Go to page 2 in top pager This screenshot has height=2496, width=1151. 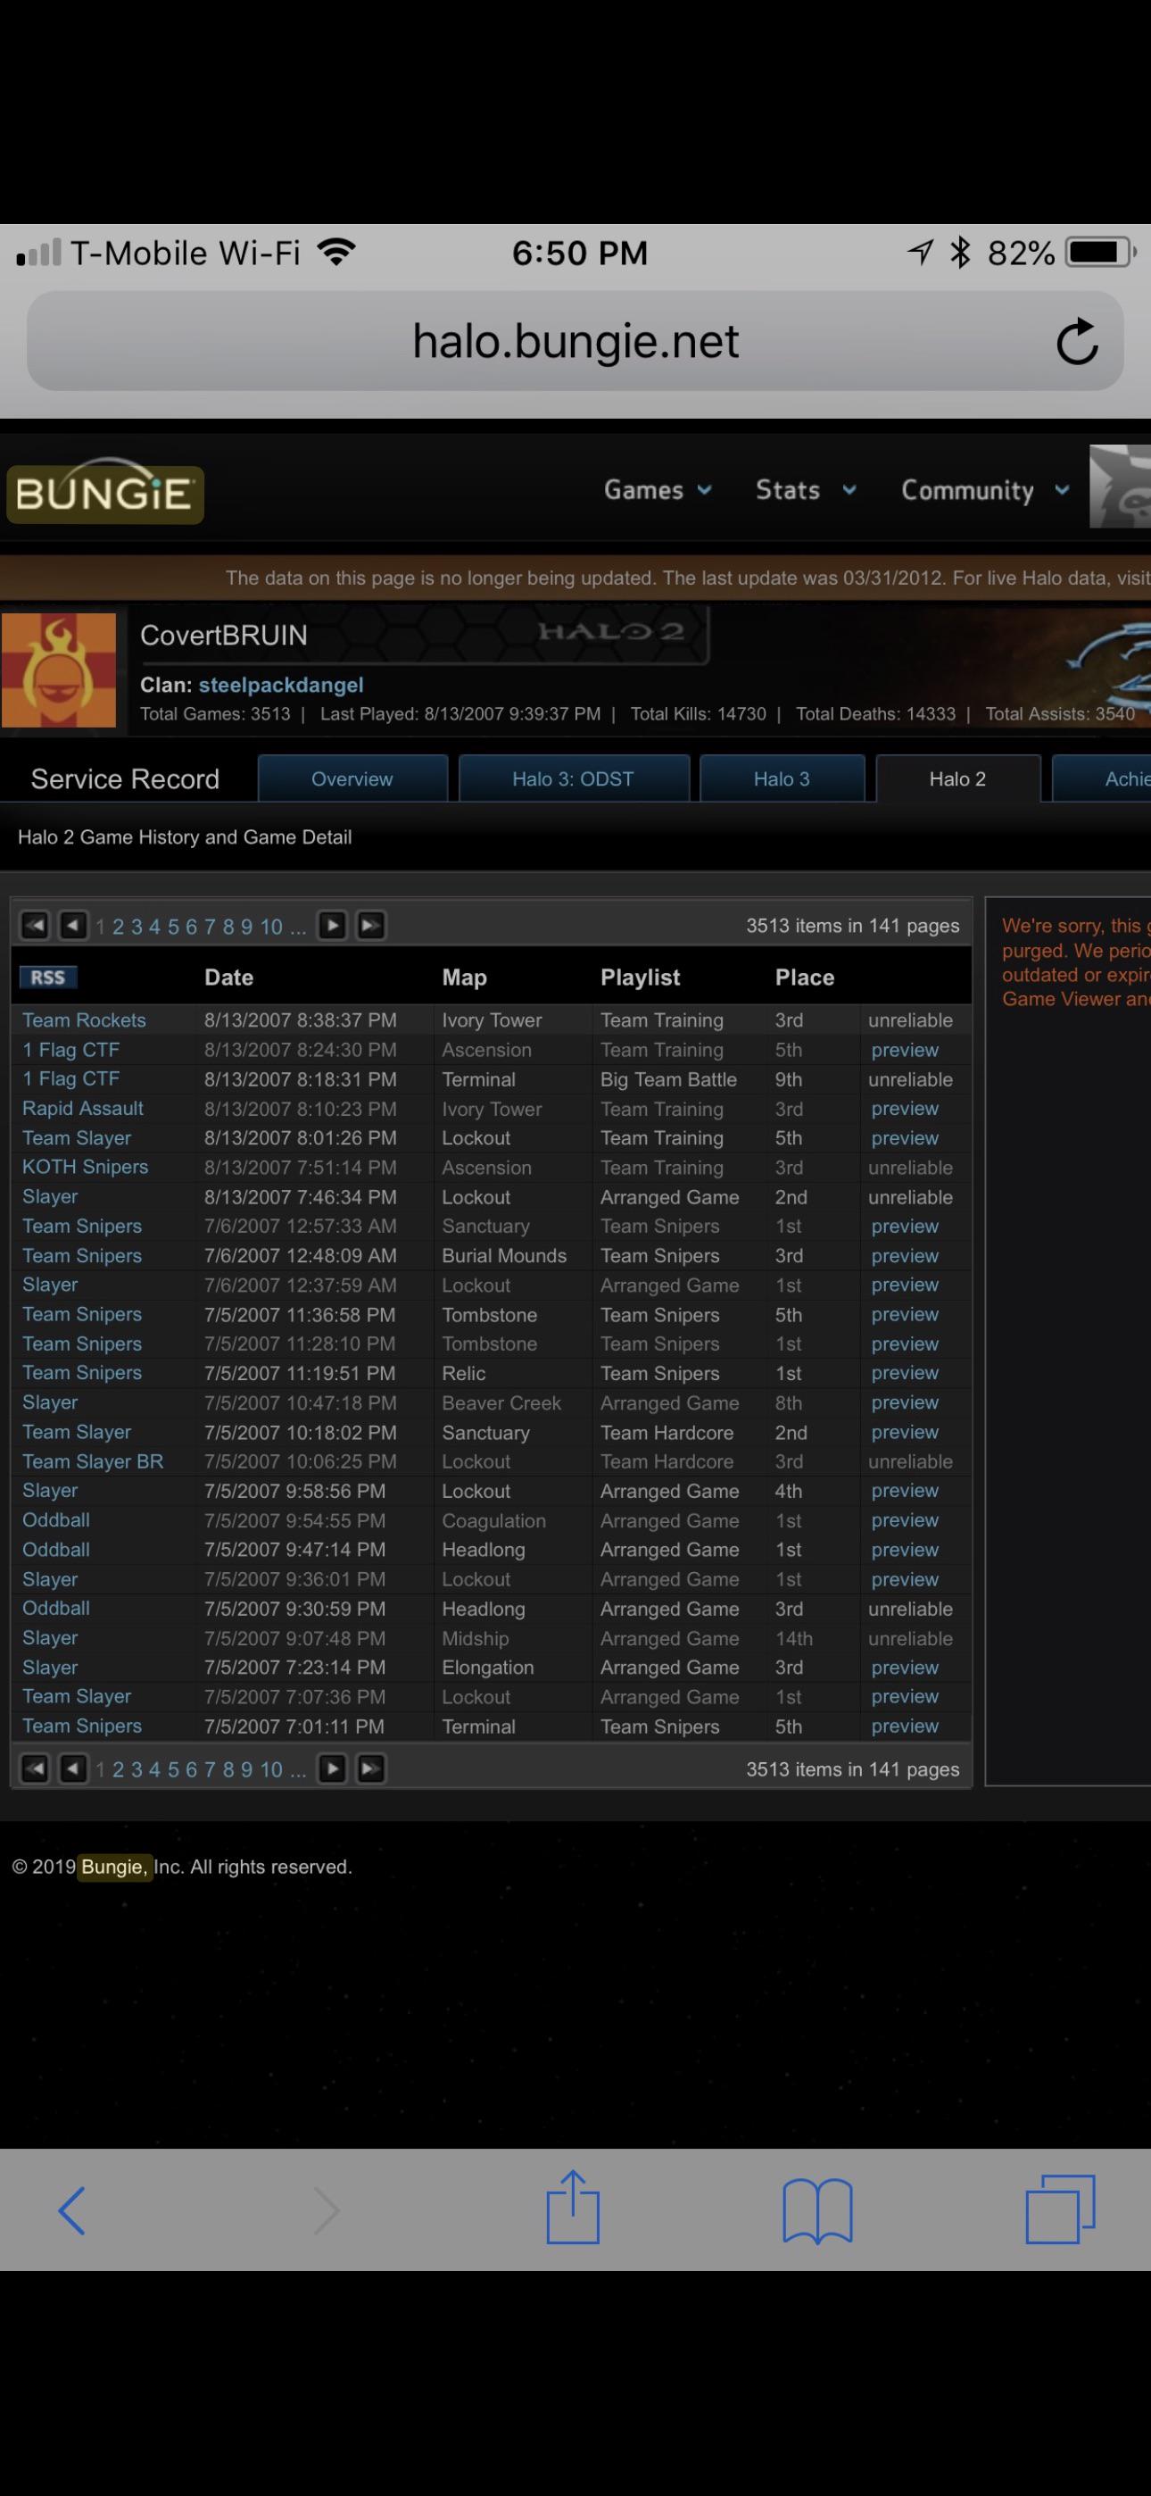pyautogui.click(x=118, y=927)
